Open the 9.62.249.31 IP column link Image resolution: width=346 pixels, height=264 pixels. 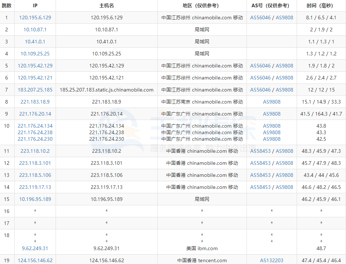click(35, 248)
